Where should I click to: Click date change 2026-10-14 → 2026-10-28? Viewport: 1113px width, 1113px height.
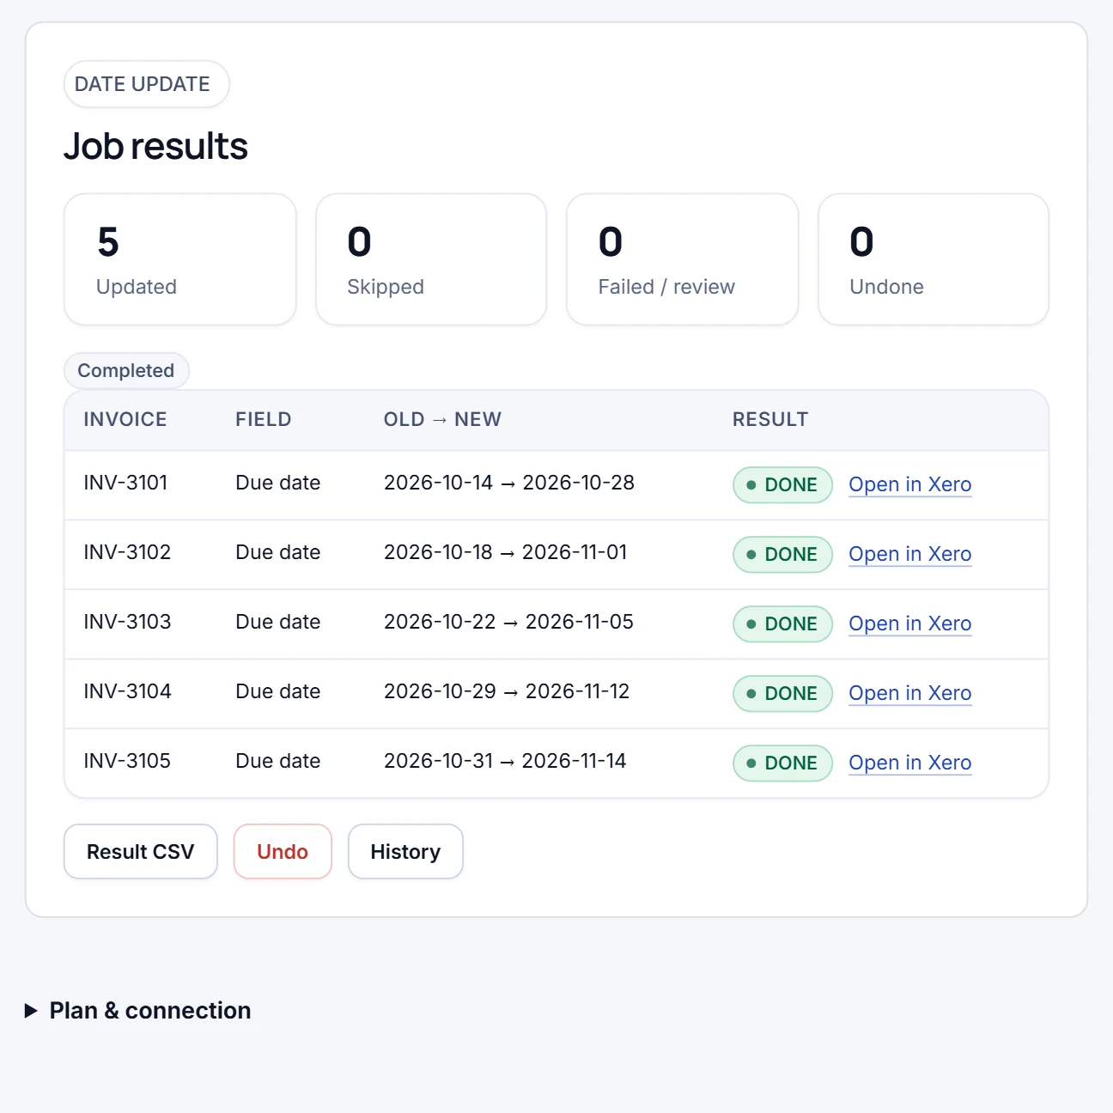(509, 483)
